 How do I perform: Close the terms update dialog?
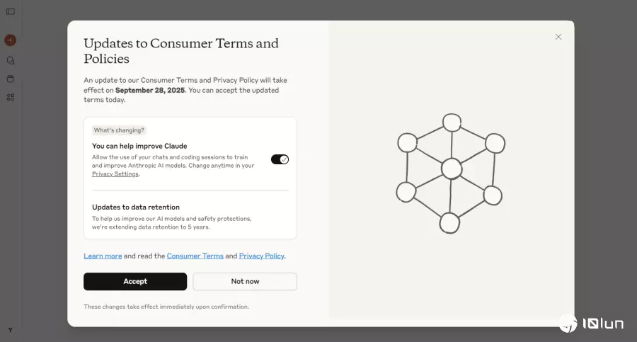coord(558,37)
